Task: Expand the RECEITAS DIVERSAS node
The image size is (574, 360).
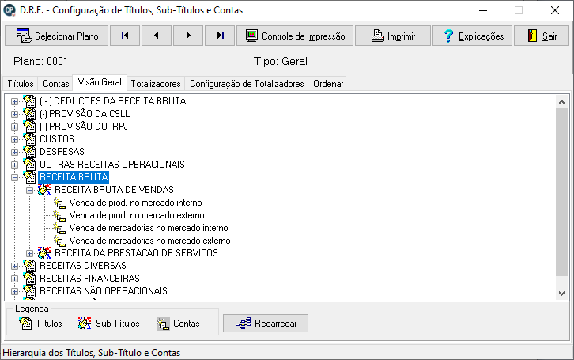Action: [14, 267]
